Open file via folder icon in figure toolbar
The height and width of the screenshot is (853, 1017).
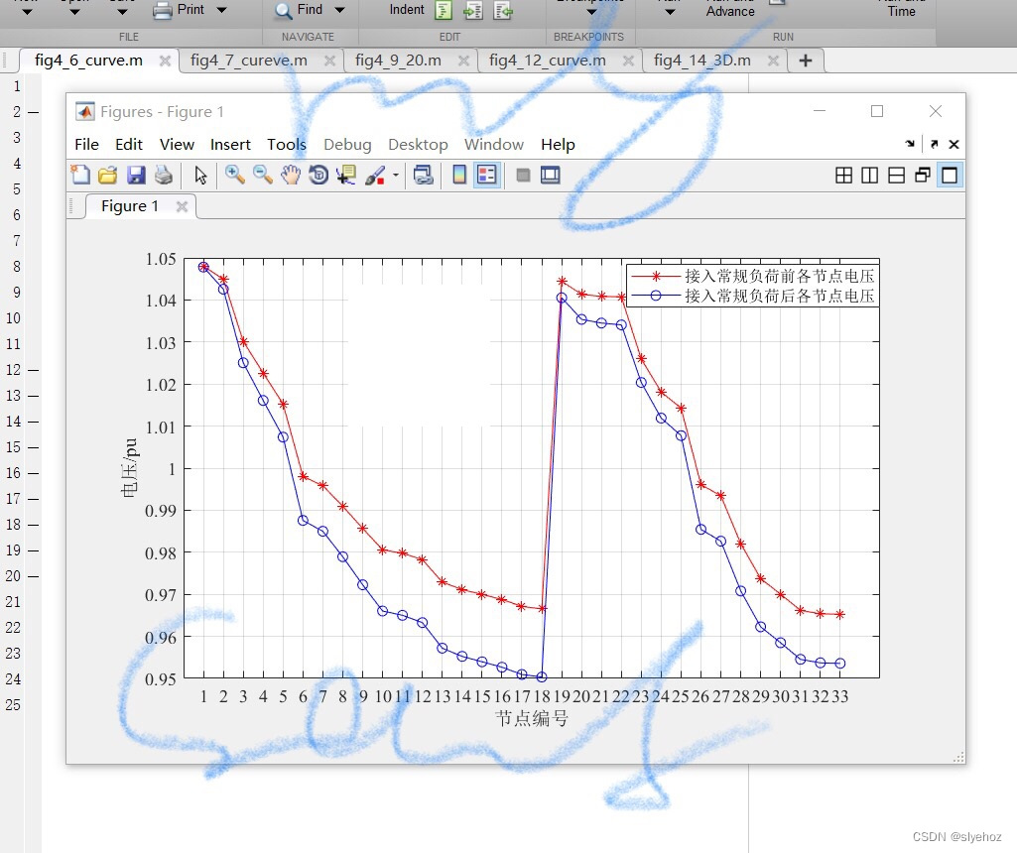(x=108, y=175)
